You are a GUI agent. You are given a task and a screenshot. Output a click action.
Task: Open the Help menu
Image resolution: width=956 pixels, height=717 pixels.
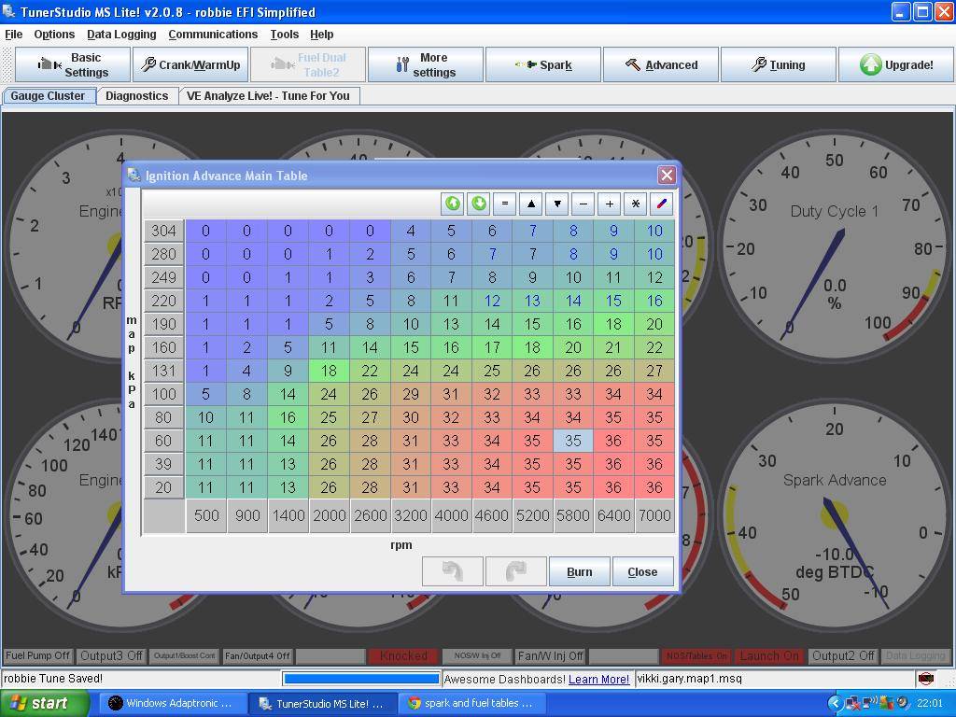tap(321, 35)
